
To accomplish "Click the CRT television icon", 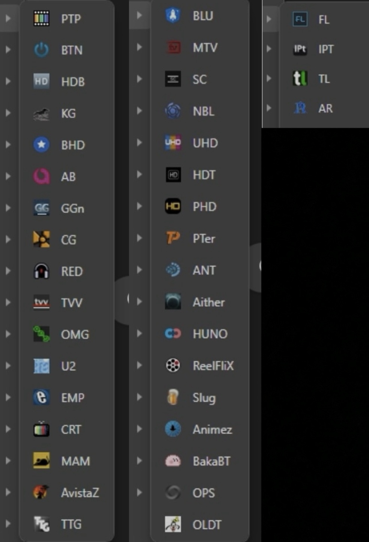I will [41, 429].
